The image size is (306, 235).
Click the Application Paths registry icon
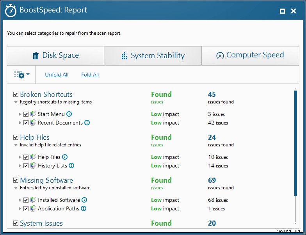click(x=33, y=208)
